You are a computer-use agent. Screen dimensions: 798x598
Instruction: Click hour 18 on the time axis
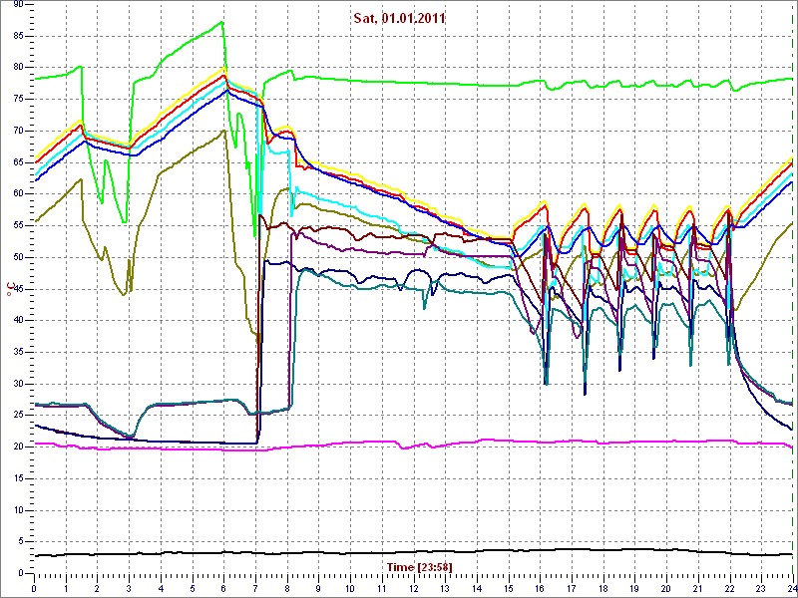604,588
